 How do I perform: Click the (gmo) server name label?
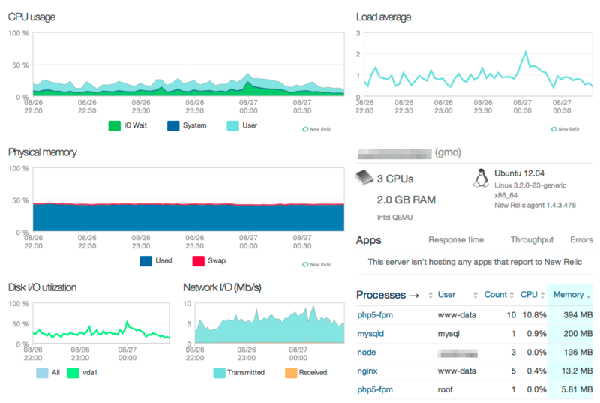(x=448, y=152)
